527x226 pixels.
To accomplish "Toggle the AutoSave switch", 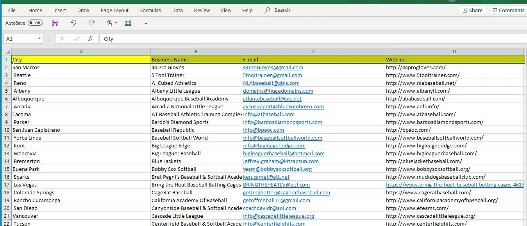I will pos(35,23).
